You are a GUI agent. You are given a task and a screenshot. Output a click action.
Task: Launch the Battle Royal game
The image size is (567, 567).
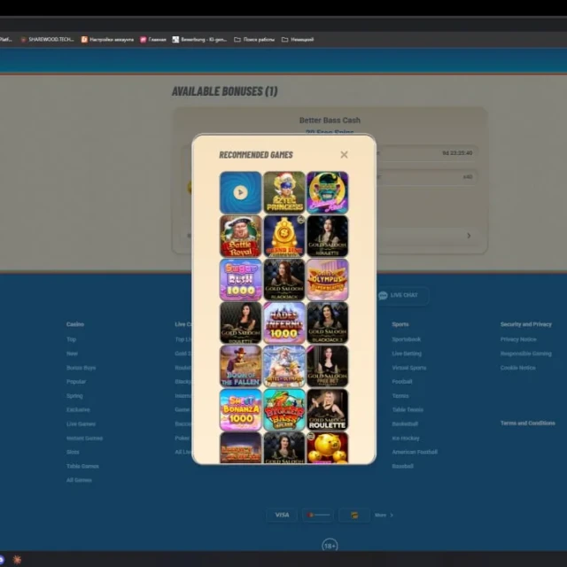point(240,237)
